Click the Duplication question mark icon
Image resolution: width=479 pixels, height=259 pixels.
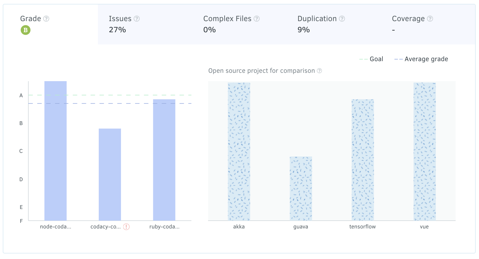coord(342,19)
